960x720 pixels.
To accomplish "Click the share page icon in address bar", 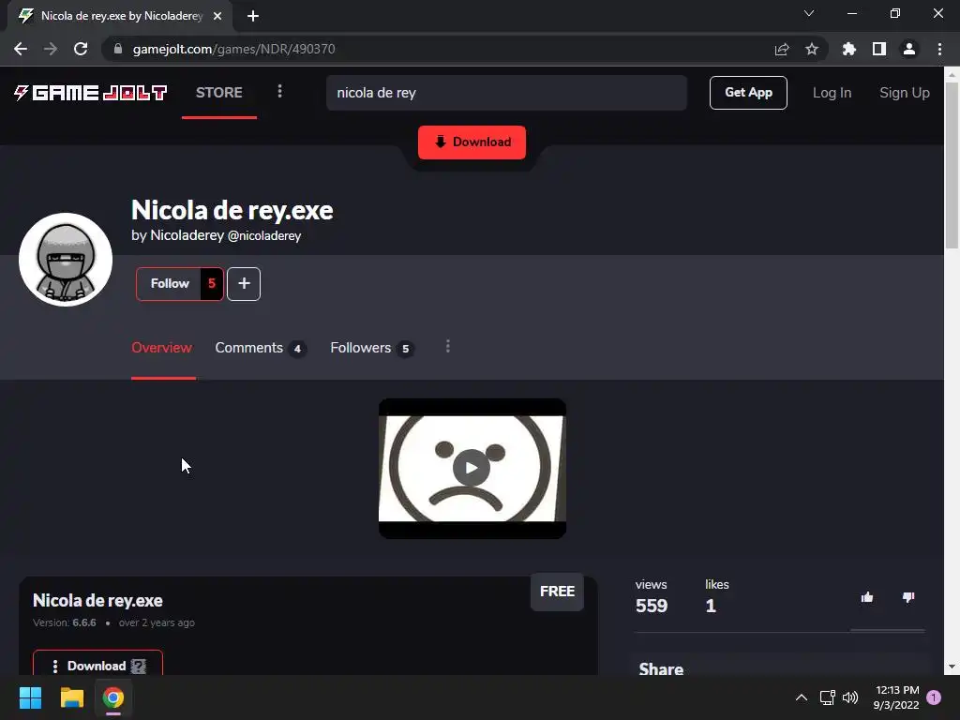I will [781, 49].
